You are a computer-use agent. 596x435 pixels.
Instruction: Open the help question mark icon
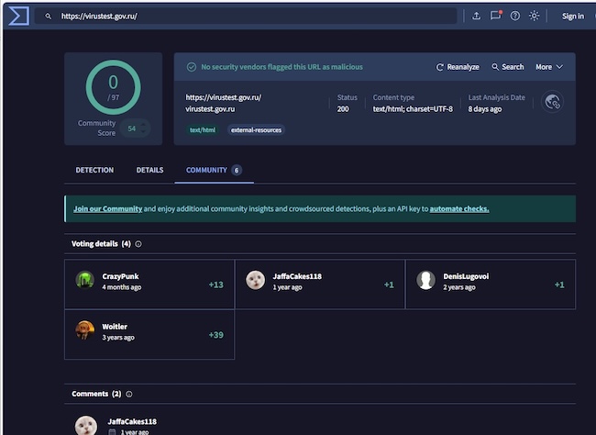tap(515, 16)
